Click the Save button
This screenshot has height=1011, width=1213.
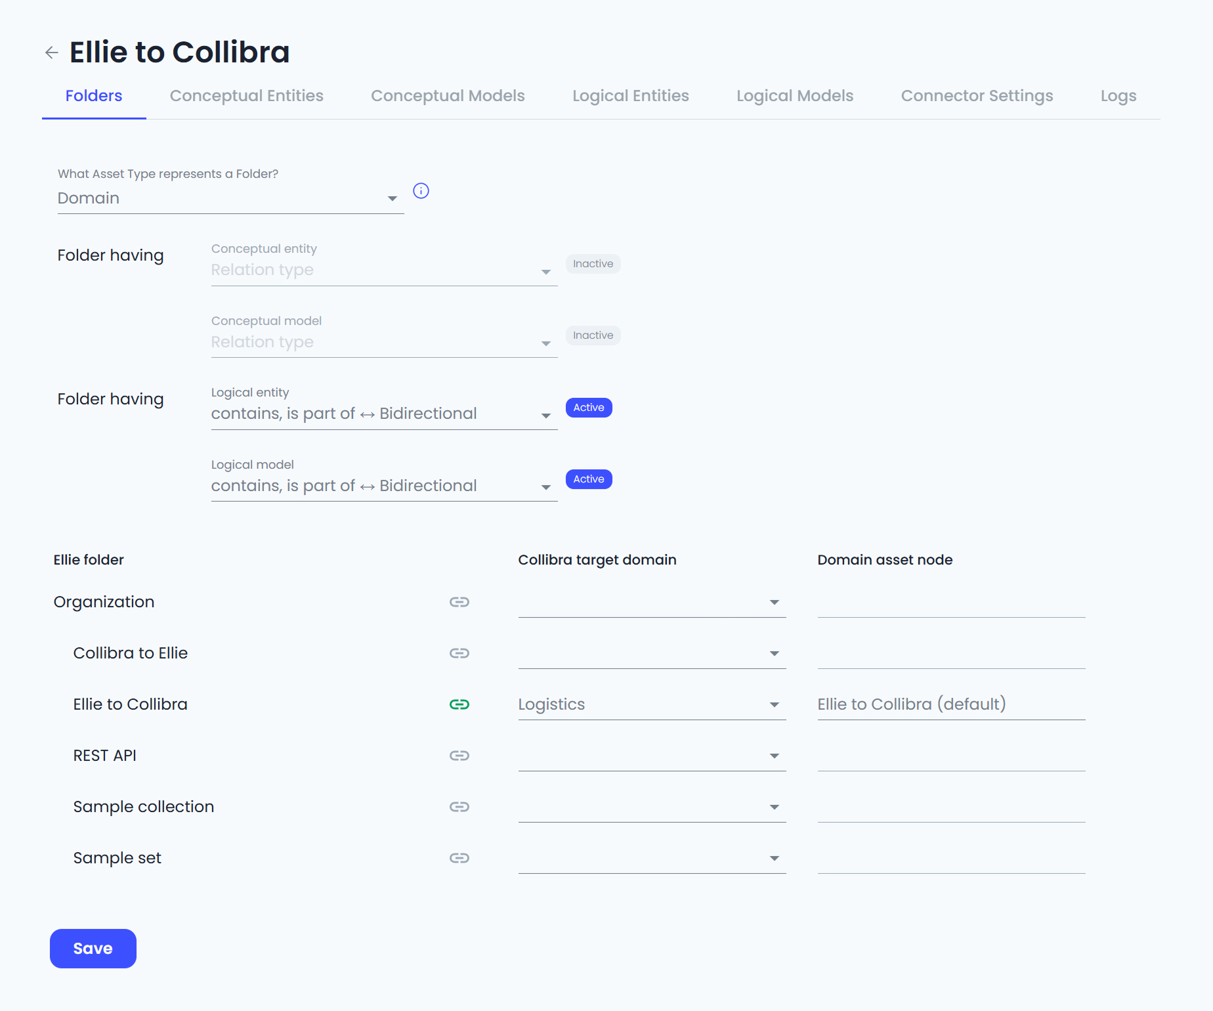[93, 949]
